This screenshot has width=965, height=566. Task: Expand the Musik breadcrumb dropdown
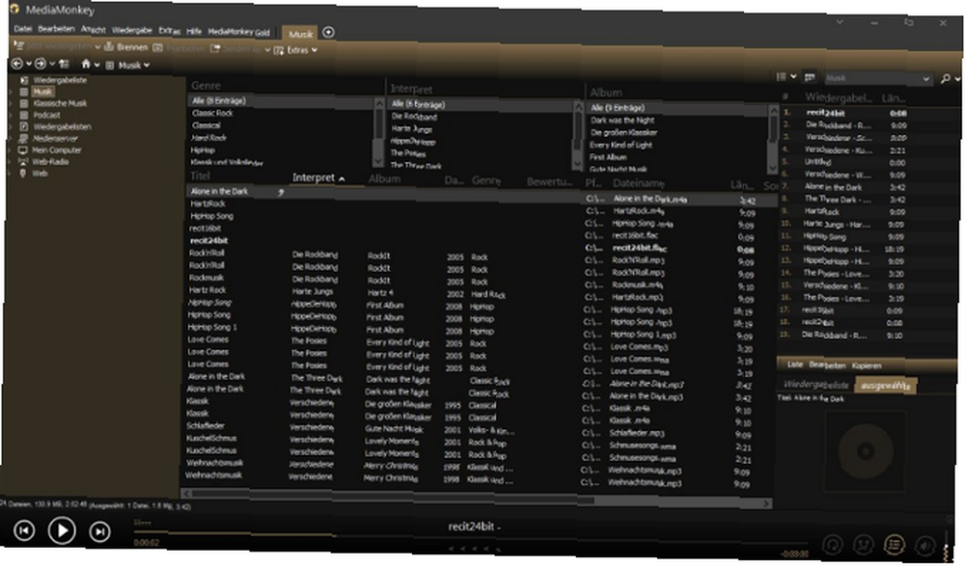147,66
